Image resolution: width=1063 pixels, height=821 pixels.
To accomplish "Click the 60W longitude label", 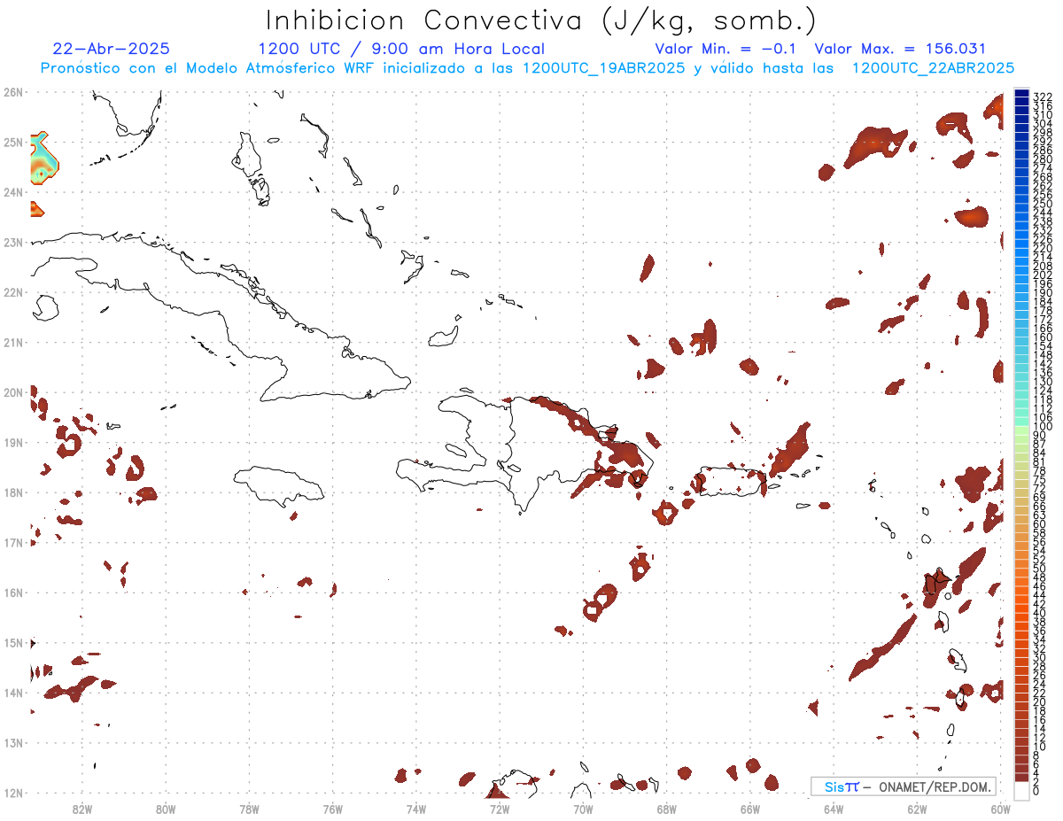I will (1001, 809).
